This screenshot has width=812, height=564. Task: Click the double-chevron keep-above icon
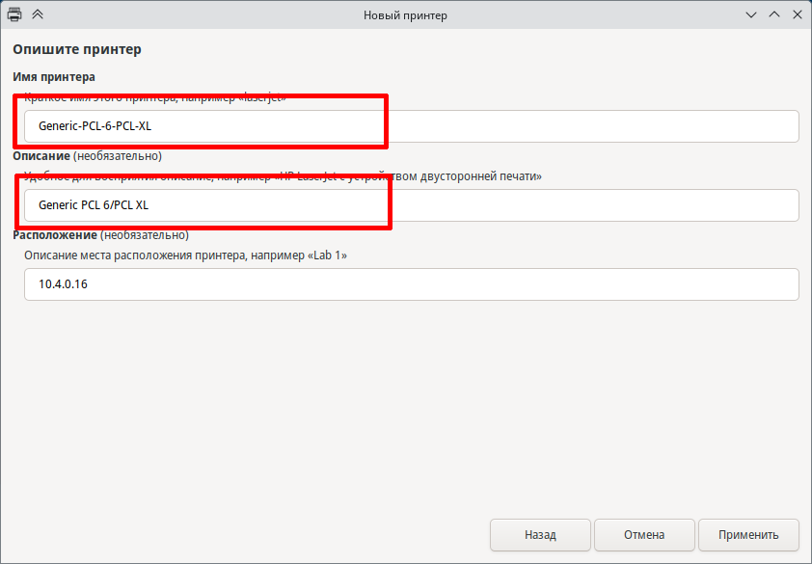pyautogui.click(x=38, y=15)
